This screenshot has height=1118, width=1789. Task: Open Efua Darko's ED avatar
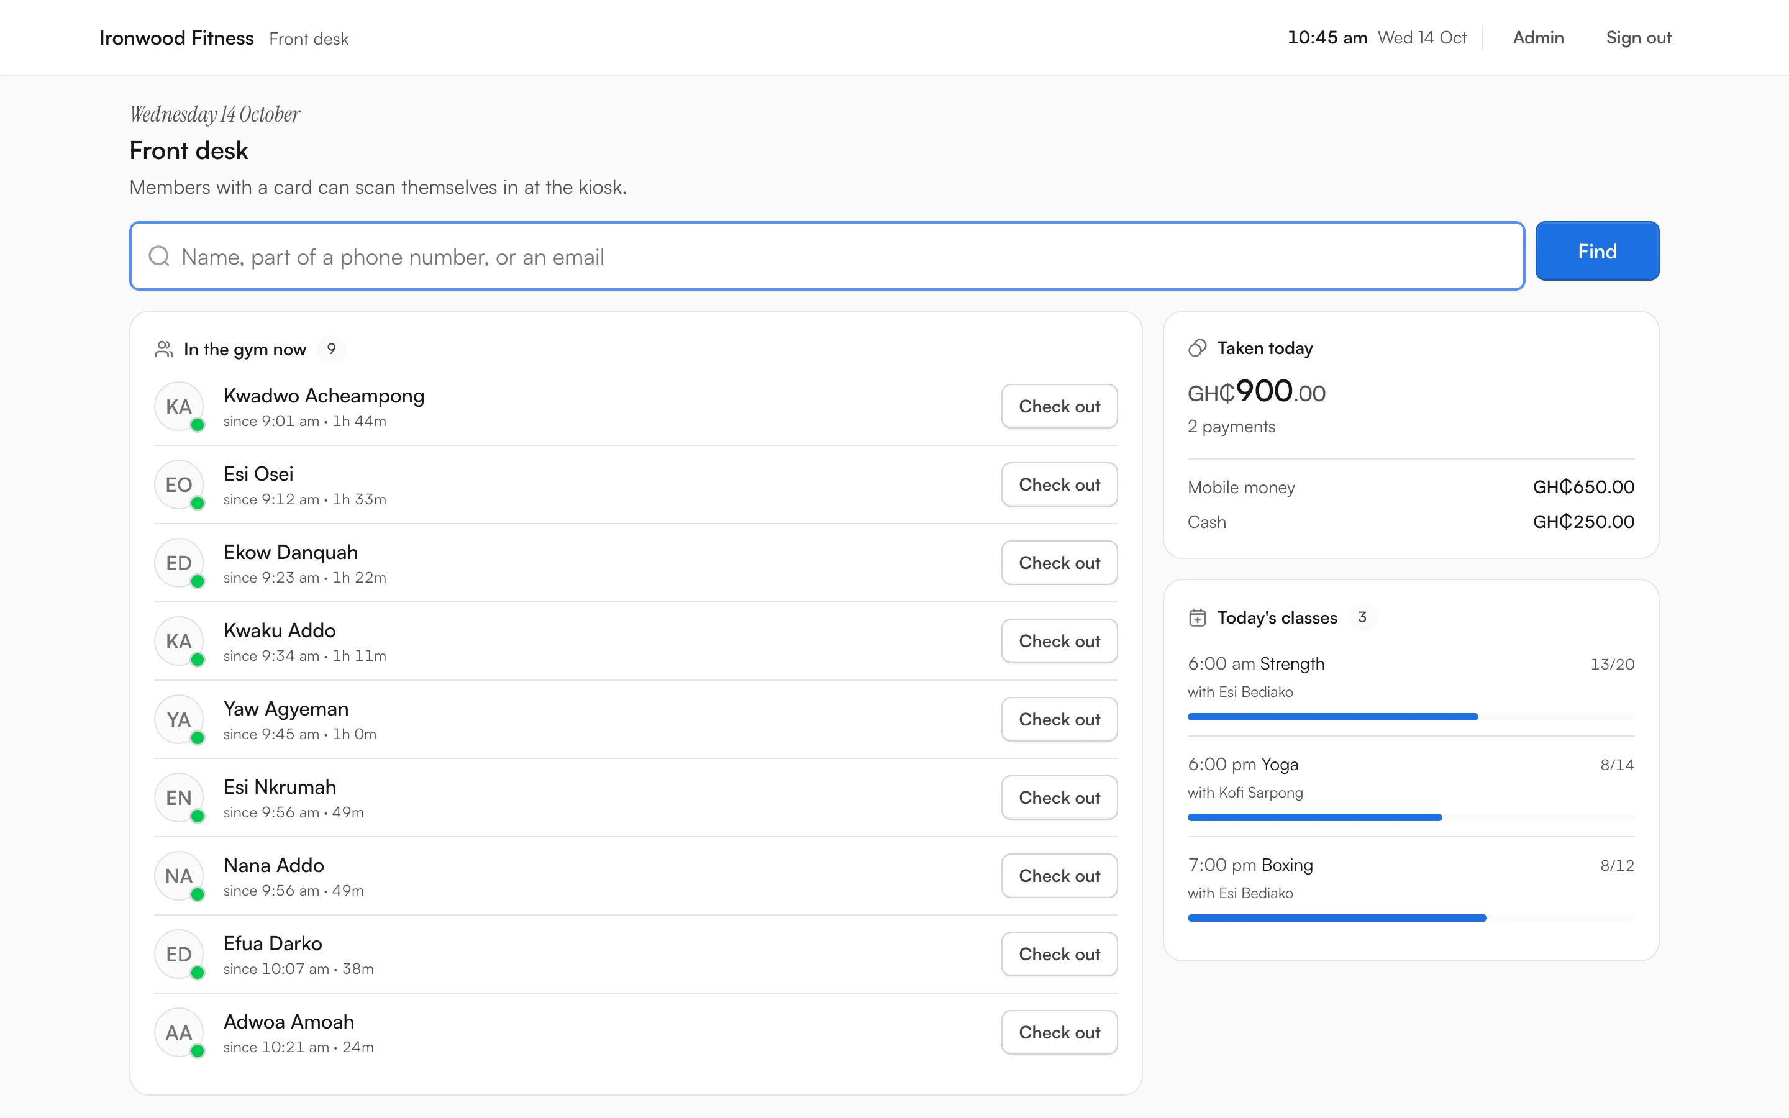point(179,955)
